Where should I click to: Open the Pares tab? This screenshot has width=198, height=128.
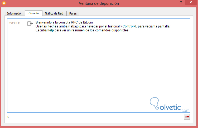pos(73,13)
